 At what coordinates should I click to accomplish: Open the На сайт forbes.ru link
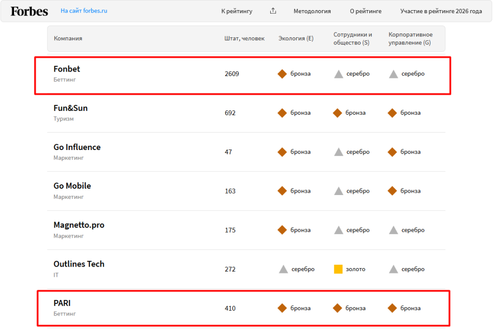pyautogui.click(x=84, y=11)
